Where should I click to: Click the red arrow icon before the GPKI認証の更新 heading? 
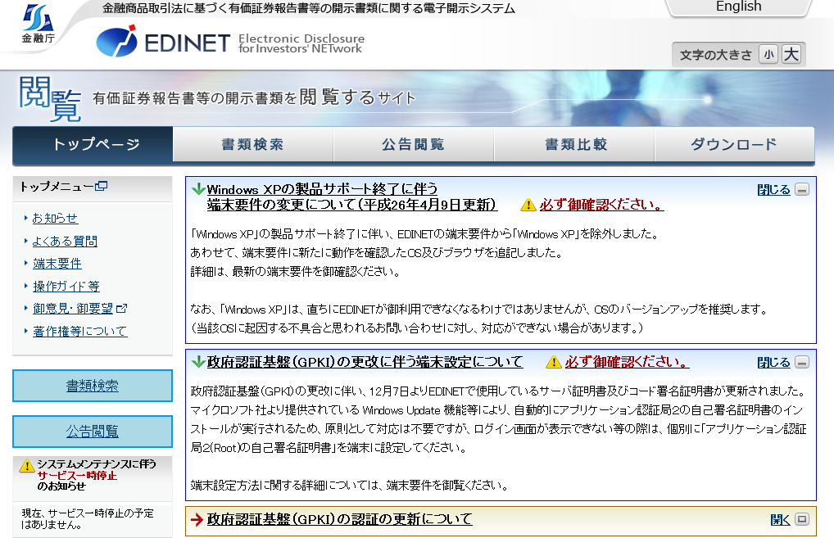(197, 519)
